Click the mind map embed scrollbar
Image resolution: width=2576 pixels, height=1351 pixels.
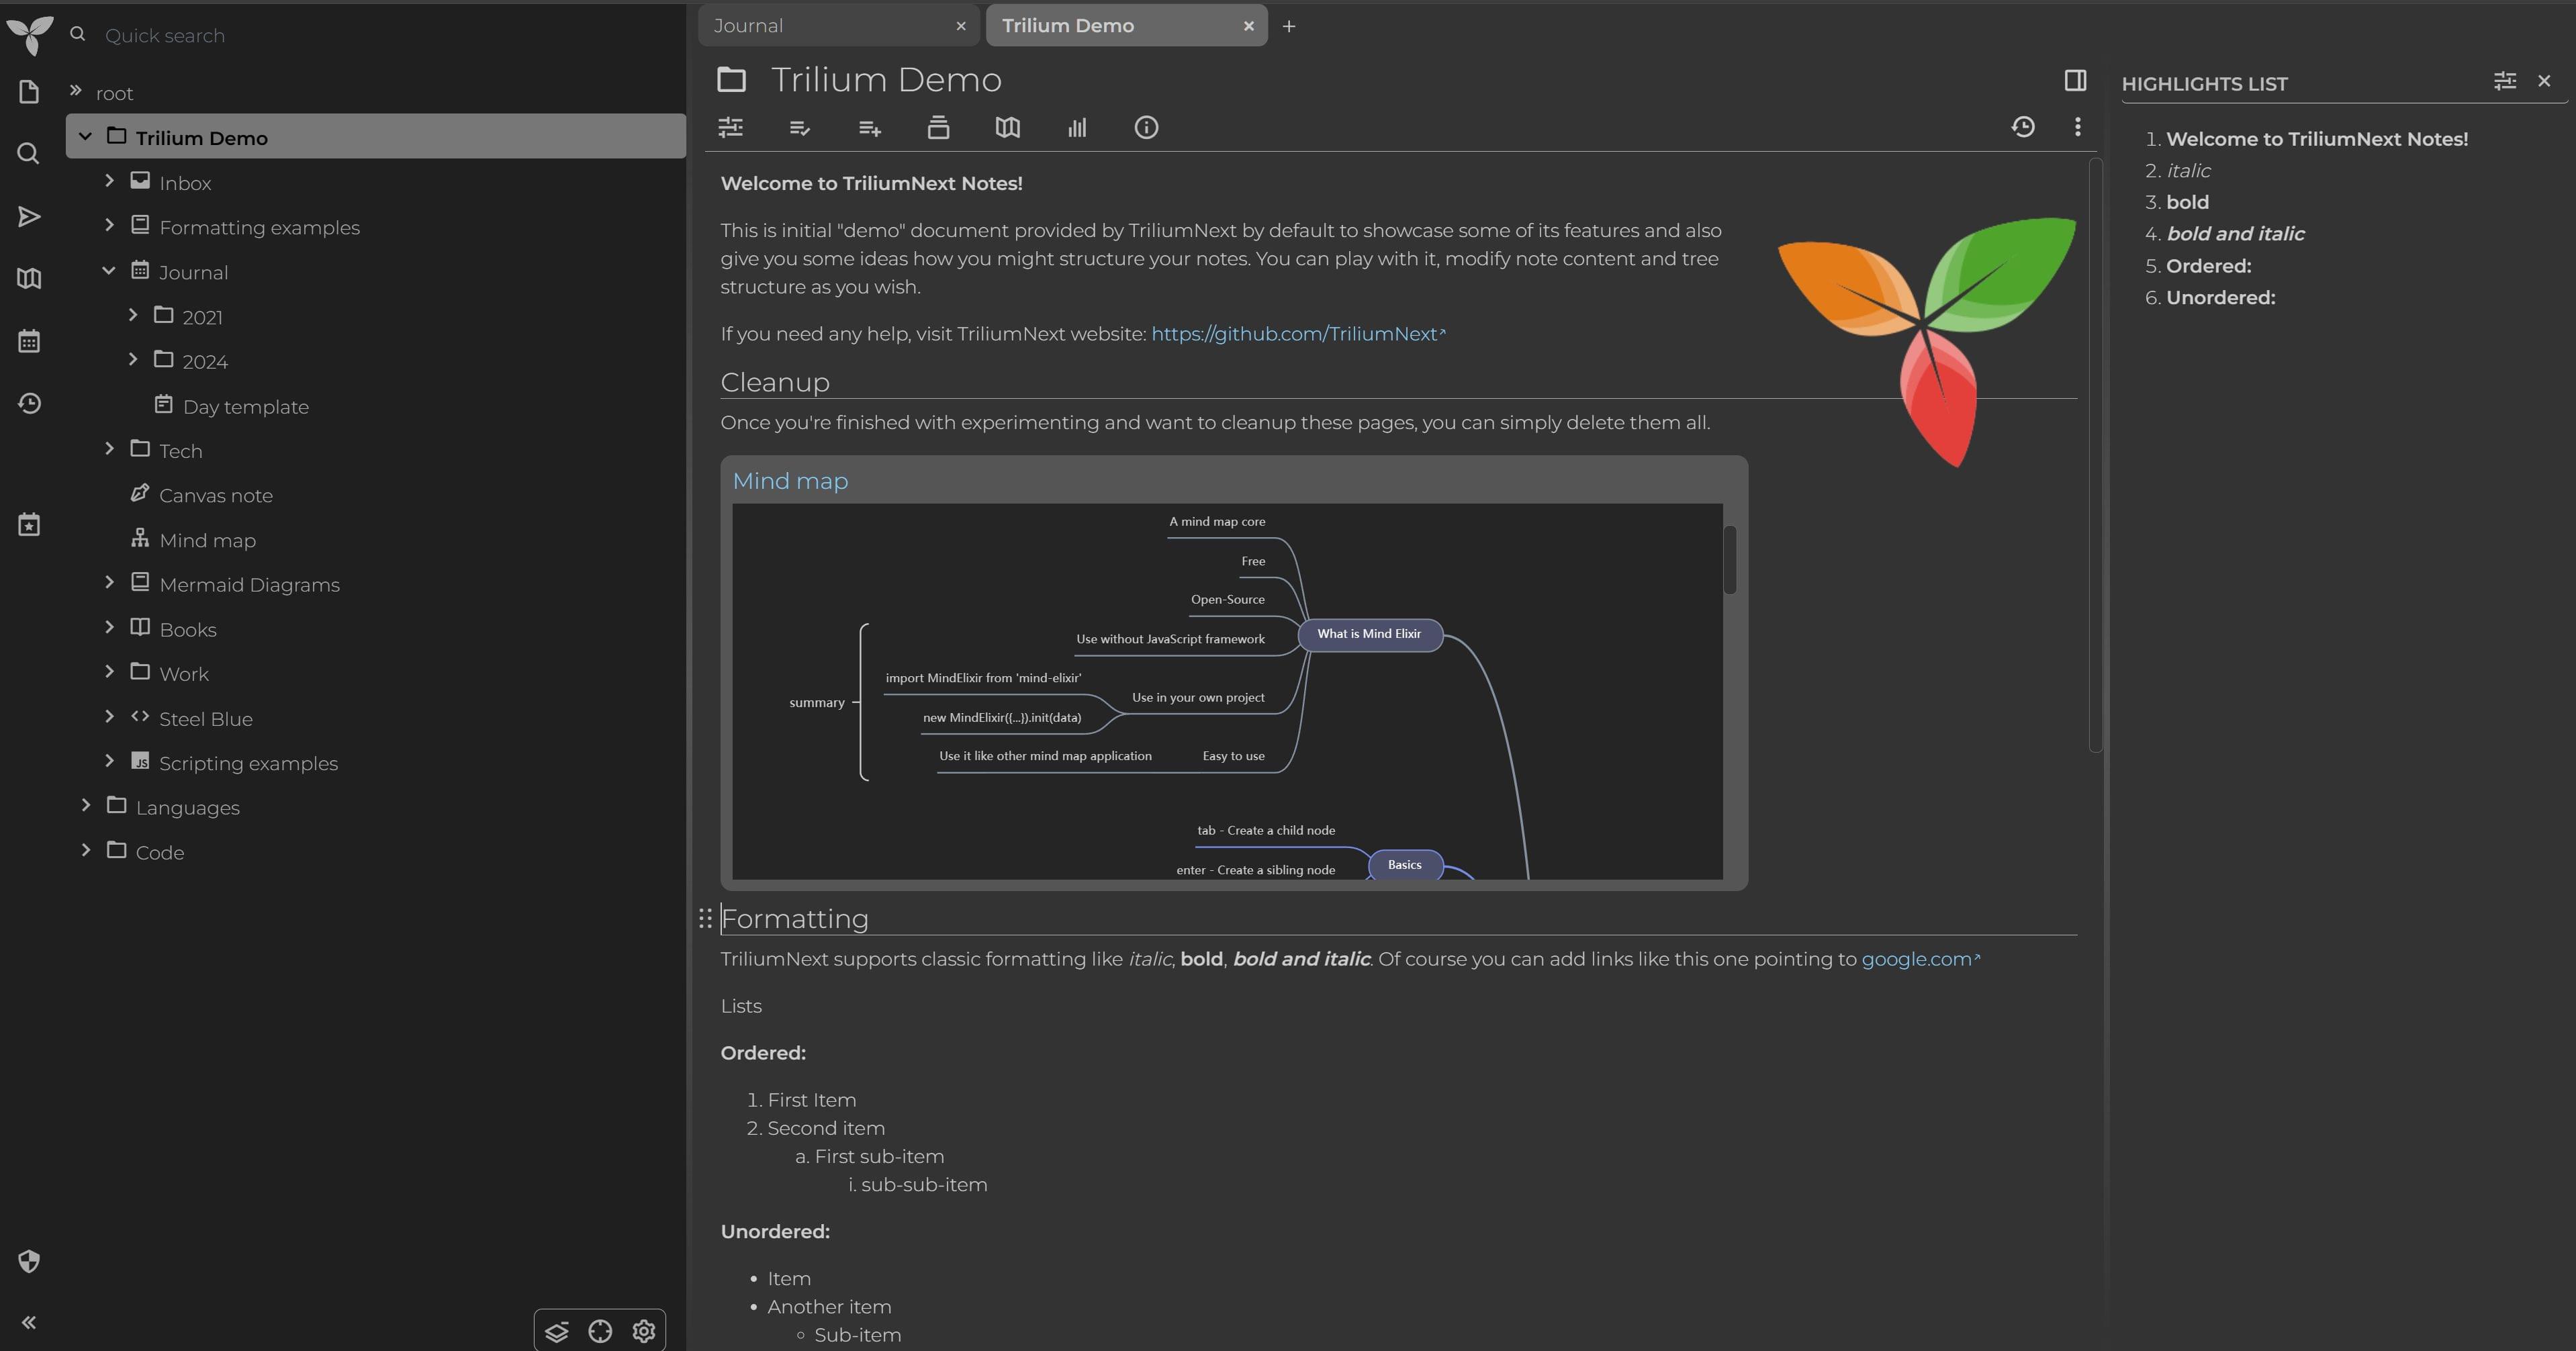1730,560
